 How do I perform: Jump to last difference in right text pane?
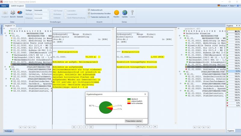coord(155,127)
